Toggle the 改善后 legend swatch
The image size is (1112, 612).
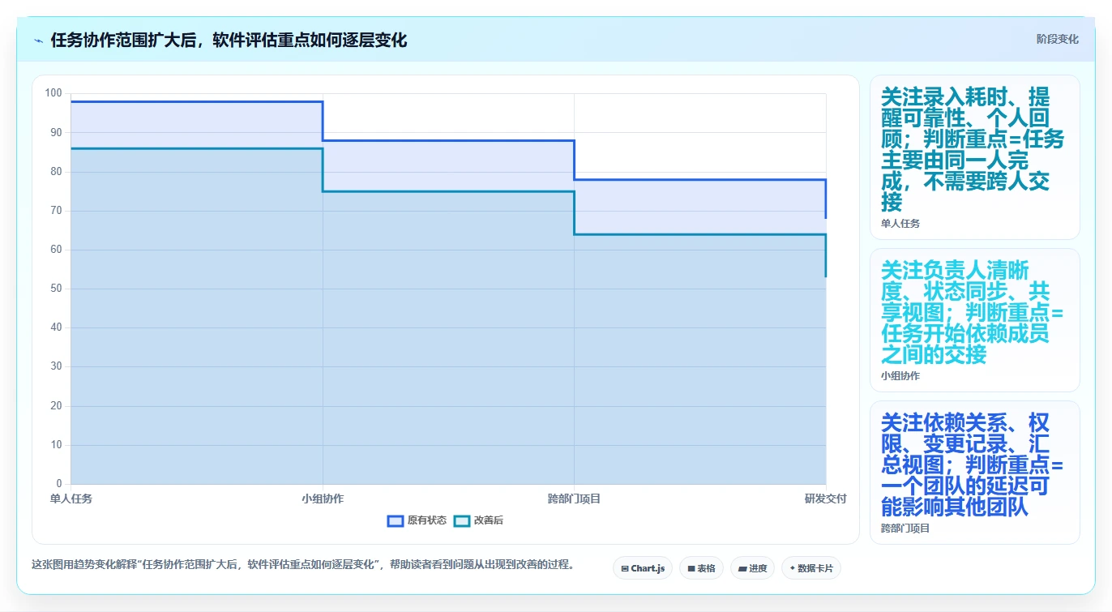pos(462,520)
